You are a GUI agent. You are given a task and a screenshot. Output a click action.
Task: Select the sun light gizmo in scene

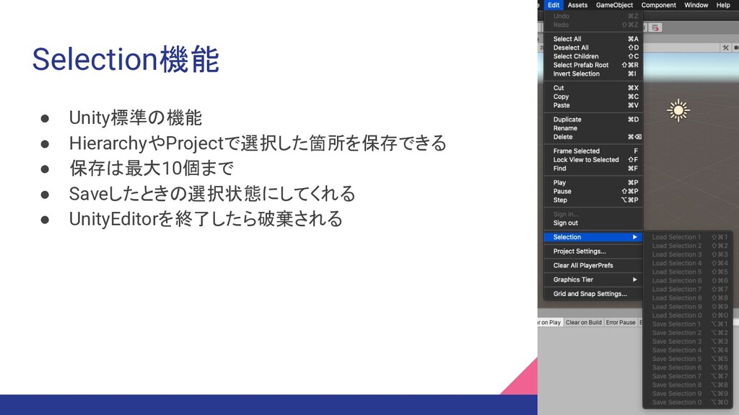[x=678, y=110]
